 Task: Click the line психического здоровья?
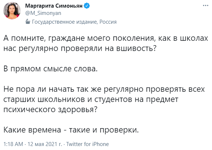[x=50, y=110]
